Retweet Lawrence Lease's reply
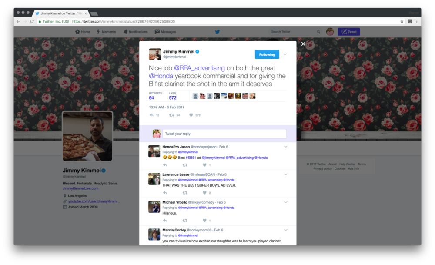 (x=185, y=193)
